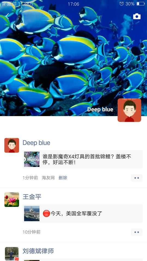The image size is (147, 261).
Task: Open the two-dot menu on Deep blue's post
Action: [137, 178]
